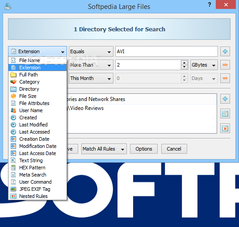Open the directory list layout icon
The height and width of the screenshot is (227, 239).
225,114
